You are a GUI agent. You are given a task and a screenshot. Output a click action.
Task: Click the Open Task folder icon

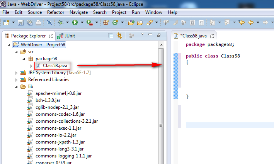140,22
